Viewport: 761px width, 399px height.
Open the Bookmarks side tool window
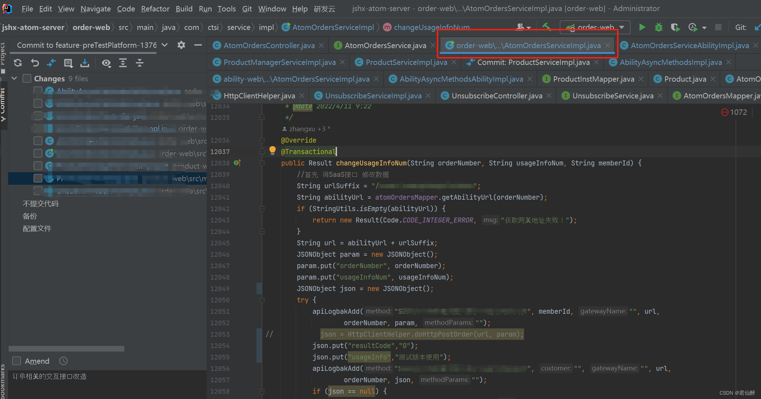3,382
